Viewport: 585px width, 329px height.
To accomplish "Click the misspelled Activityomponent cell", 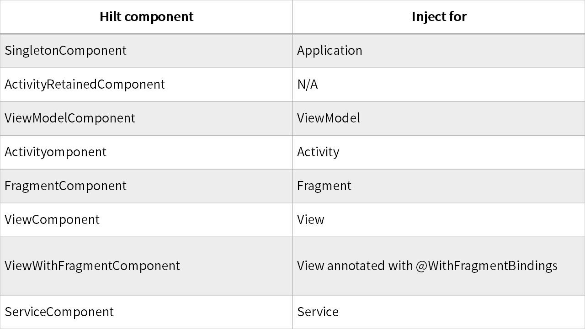I will (x=55, y=152).
